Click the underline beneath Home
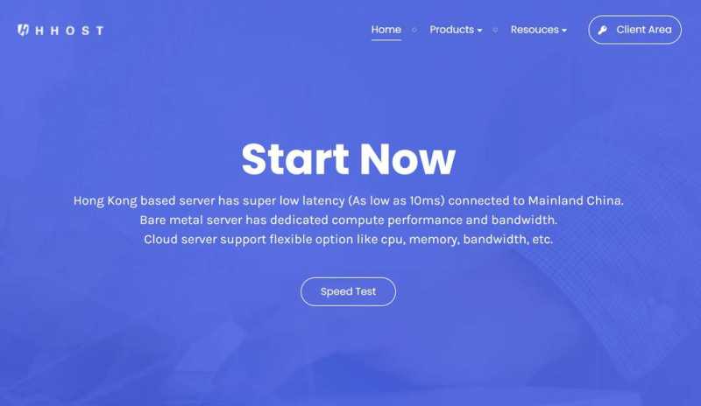This screenshot has height=406, width=701. tap(386, 39)
